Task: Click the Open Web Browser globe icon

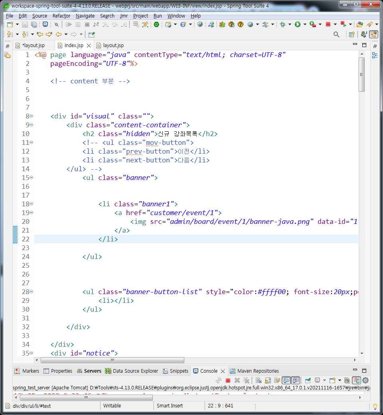Action: click(x=200, y=24)
